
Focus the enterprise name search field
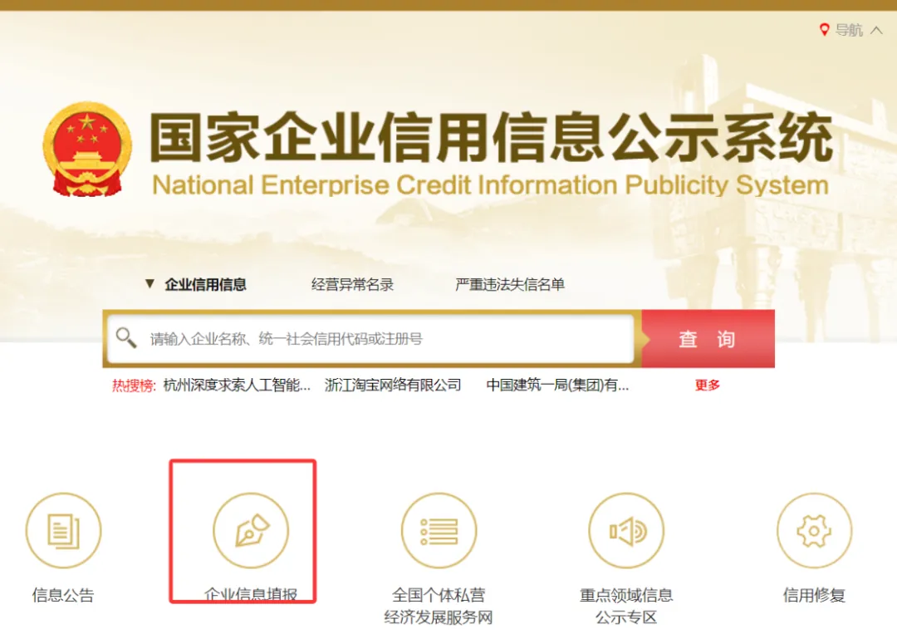[370, 339]
